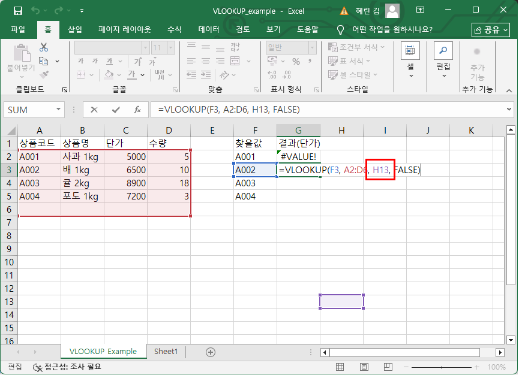Add a new sheet with plus button

pyautogui.click(x=210, y=352)
